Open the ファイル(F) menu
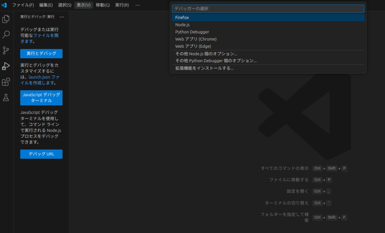 (x=23, y=5)
